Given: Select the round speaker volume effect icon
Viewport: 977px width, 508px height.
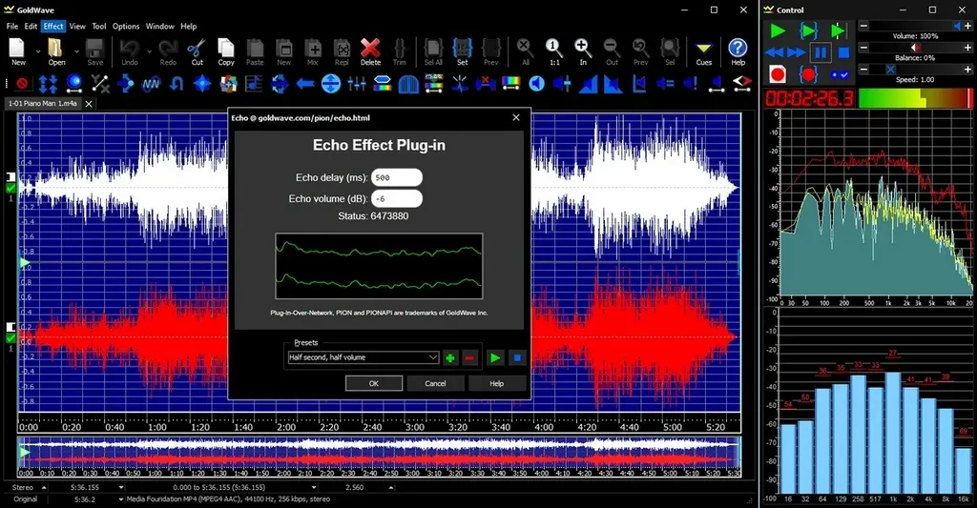Looking at the screenshot, I should coord(536,83).
